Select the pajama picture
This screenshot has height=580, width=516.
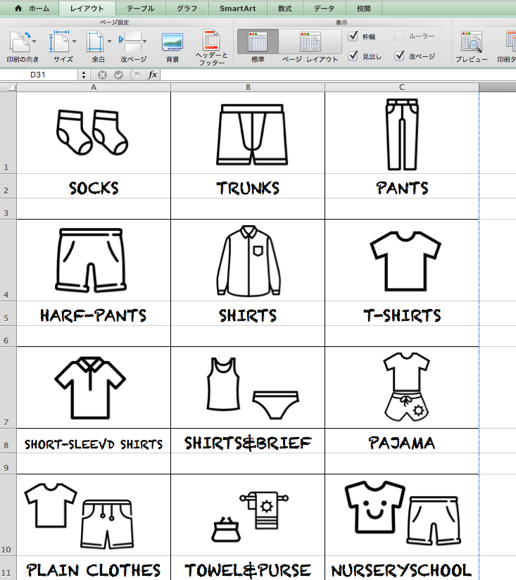tap(406, 387)
